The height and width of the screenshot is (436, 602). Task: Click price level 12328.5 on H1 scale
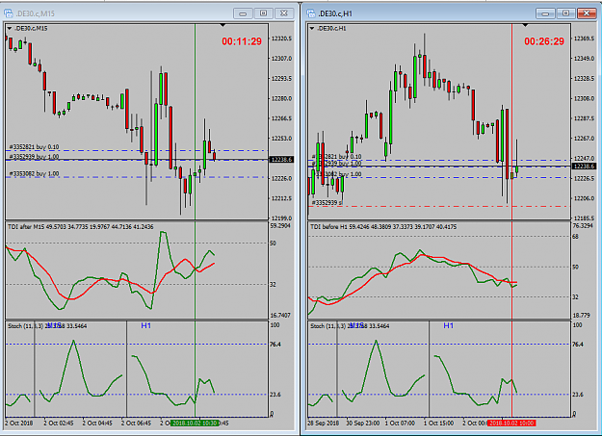pos(584,79)
